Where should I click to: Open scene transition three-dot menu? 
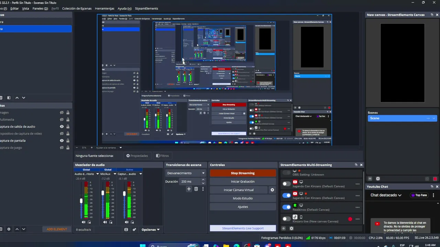(203, 189)
